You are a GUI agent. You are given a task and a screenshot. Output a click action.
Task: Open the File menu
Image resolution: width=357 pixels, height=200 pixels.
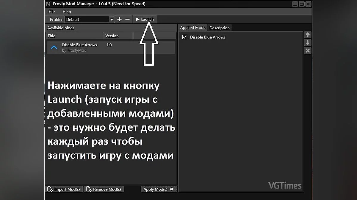pos(51,12)
